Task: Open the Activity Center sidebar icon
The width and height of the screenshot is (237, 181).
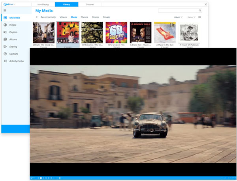Action: (5, 61)
